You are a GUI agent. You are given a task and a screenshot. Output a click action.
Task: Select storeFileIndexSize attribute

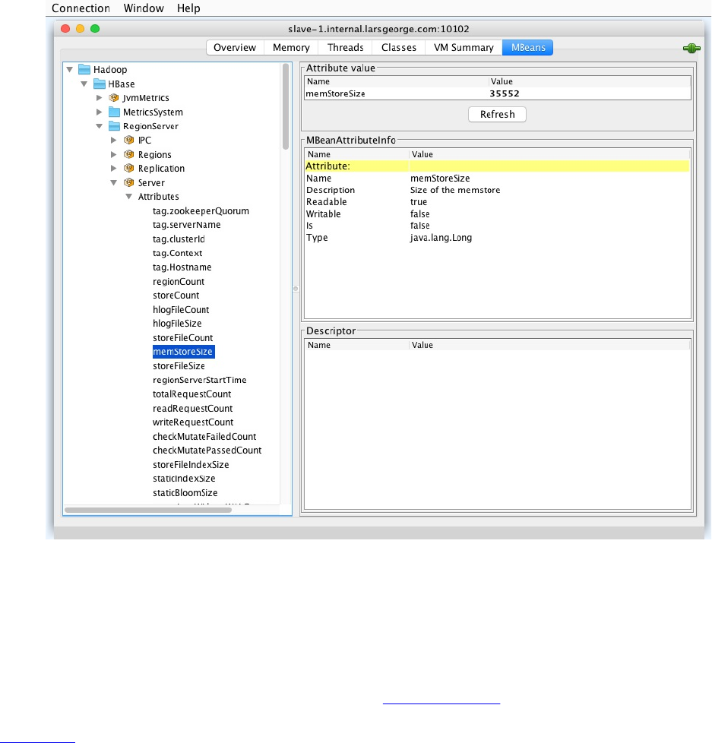point(191,464)
